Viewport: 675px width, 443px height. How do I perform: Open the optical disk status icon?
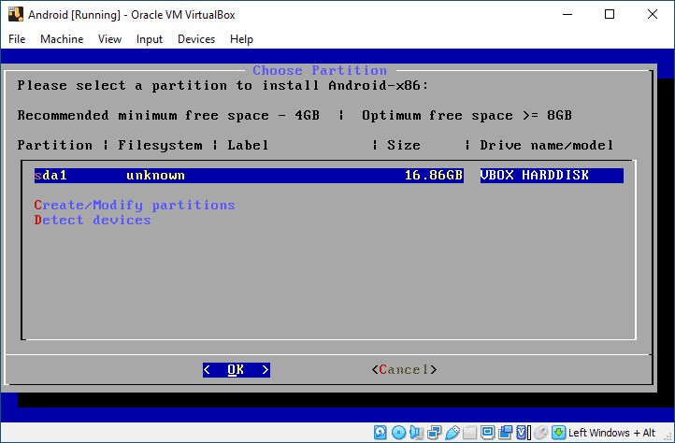[x=398, y=433]
